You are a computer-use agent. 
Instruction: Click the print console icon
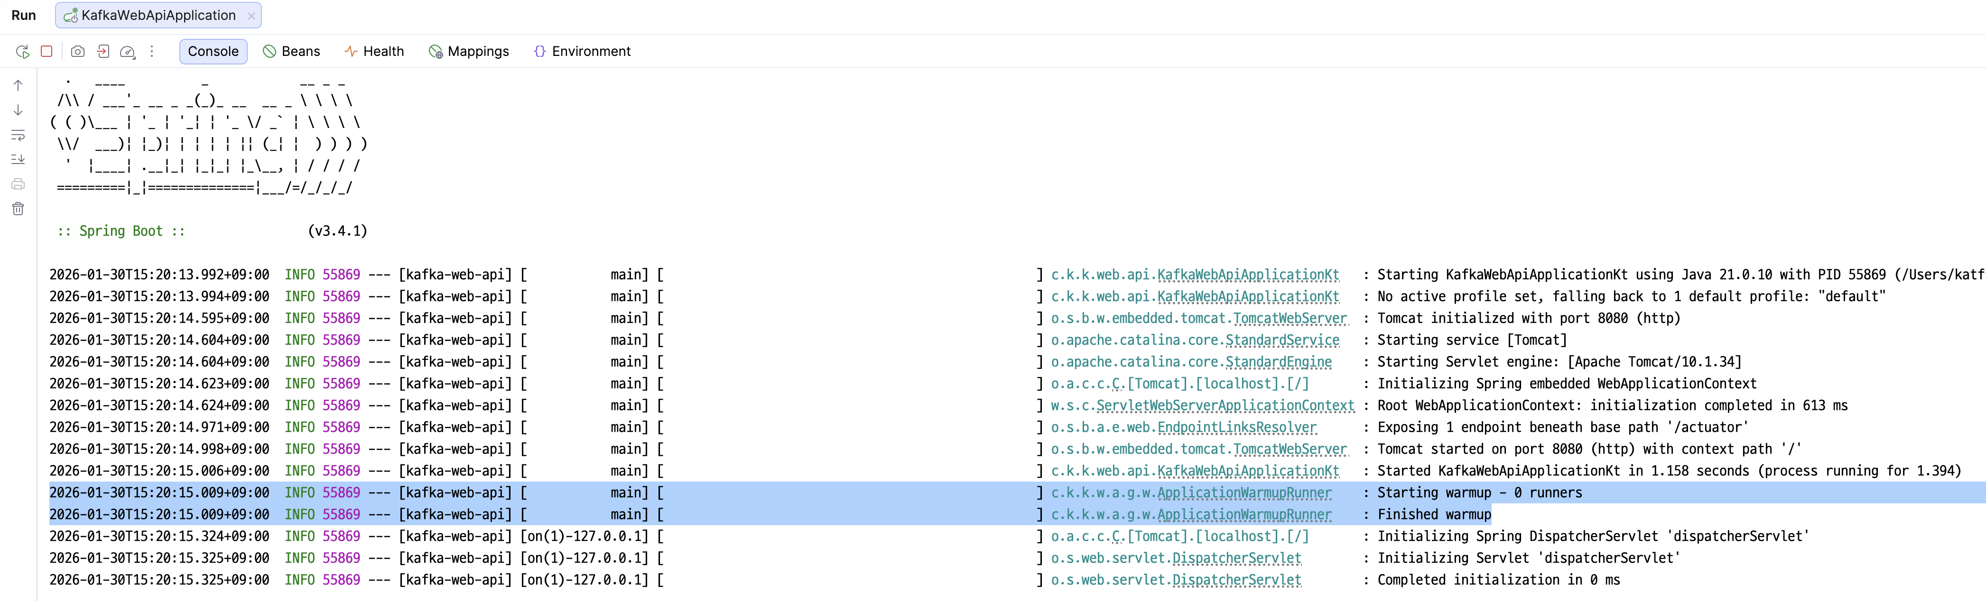[19, 184]
